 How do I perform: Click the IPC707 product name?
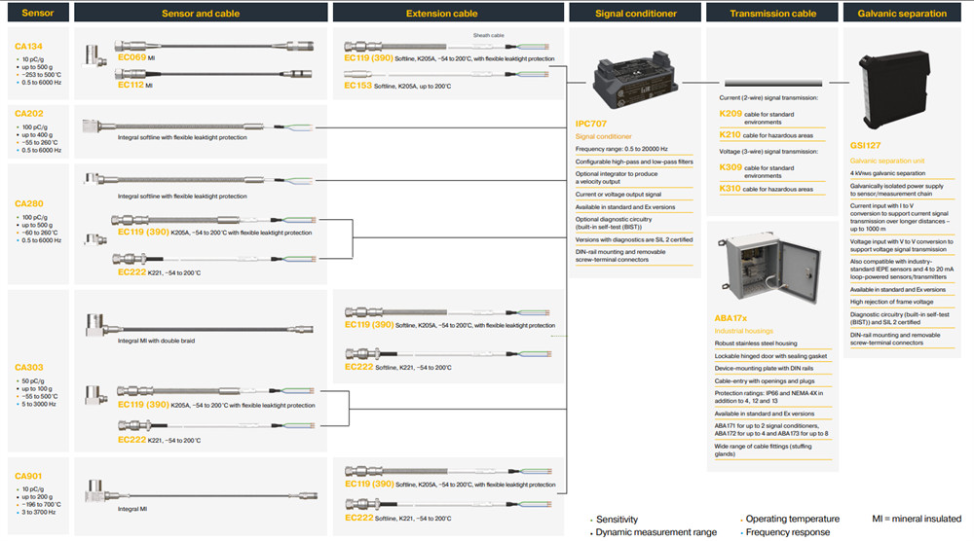pos(591,125)
